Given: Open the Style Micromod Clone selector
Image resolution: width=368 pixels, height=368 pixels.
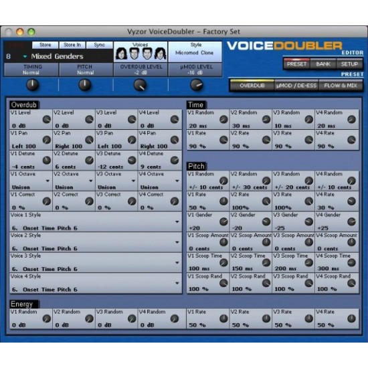Looking at the screenshot, I should (195, 52).
